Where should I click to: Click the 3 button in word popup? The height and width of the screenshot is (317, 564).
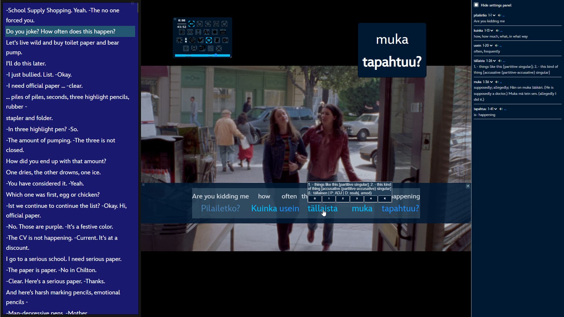point(357,199)
